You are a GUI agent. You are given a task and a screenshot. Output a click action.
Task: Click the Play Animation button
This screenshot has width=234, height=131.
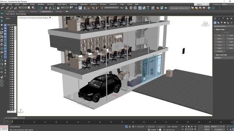pyautogui.click(x=189, y=127)
